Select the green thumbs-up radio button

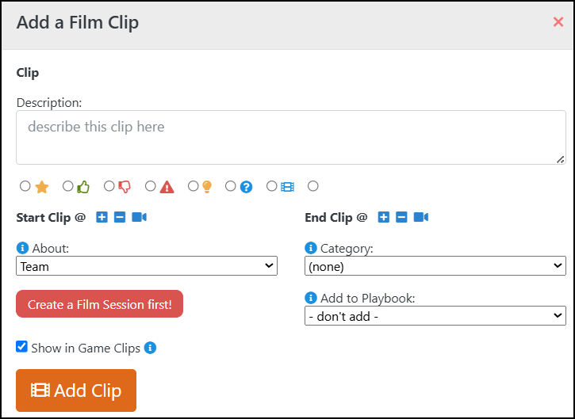tap(68, 186)
